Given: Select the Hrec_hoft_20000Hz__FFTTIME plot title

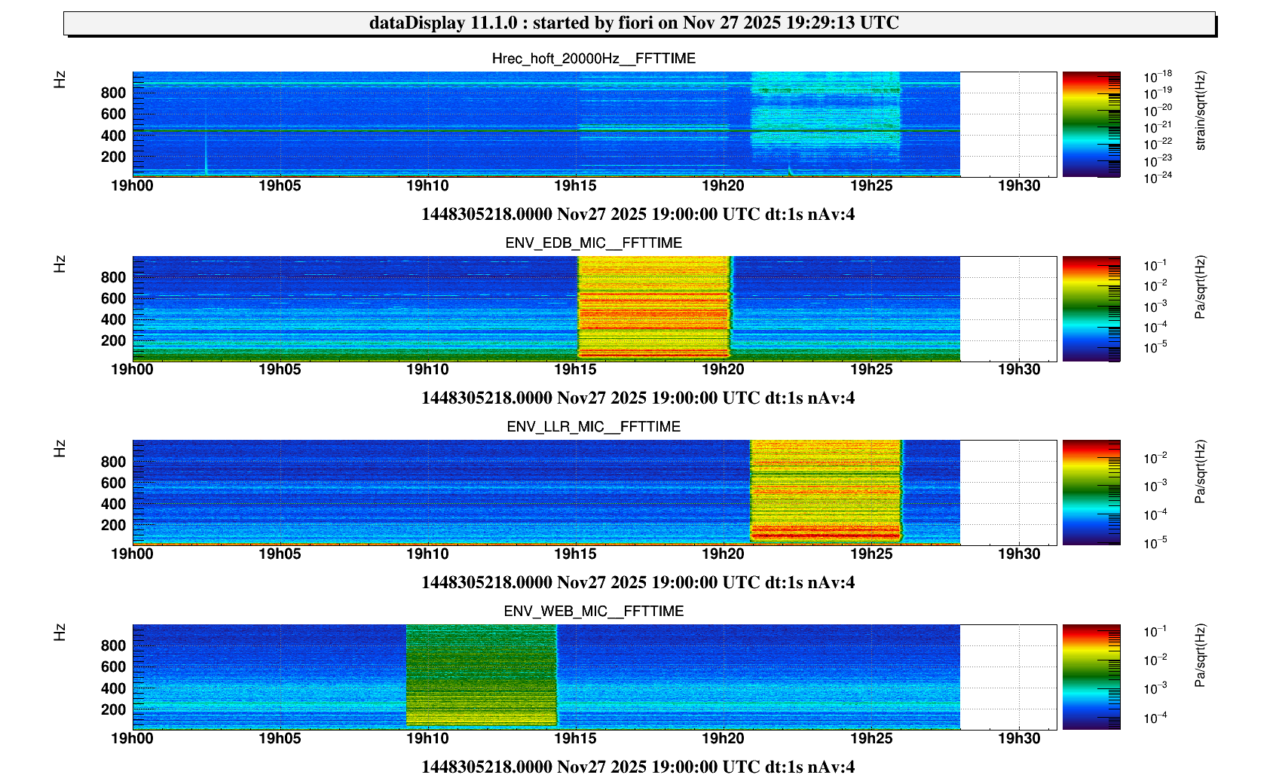Looking at the screenshot, I should tap(593, 59).
